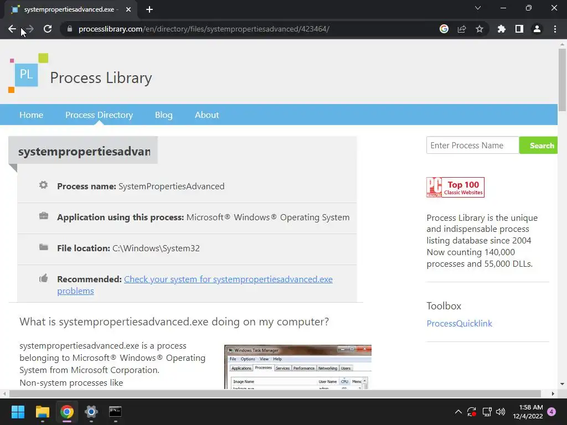
Task: Open the Process Directory menu item
Action: click(99, 115)
